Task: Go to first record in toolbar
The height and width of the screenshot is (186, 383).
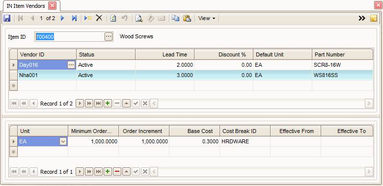Action: coord(21,18)
